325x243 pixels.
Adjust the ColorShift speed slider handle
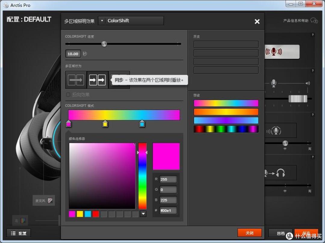coord(104,44)
